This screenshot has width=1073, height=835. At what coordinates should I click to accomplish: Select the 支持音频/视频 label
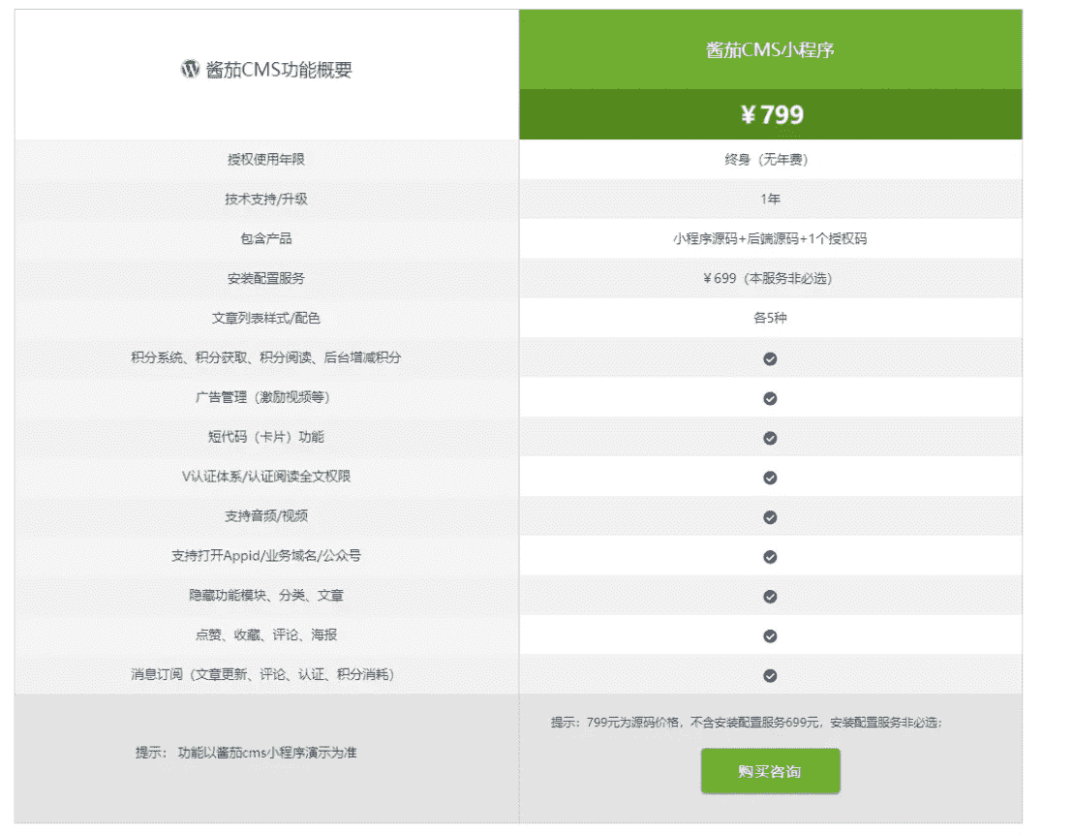(x=266, y=516)
